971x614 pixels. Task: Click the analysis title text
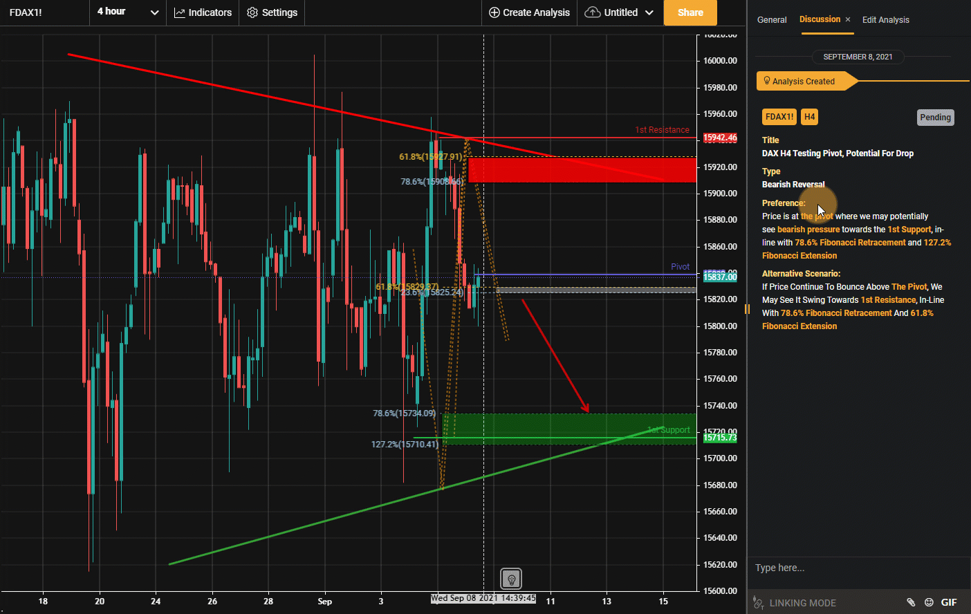838,153
